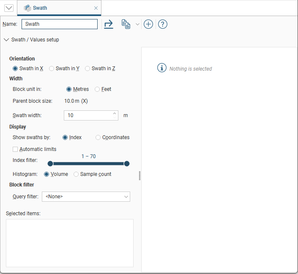Viewport: 298px width, 274px height.
Task: Click the Swath width stepper arrow
Action: (115, 113)
